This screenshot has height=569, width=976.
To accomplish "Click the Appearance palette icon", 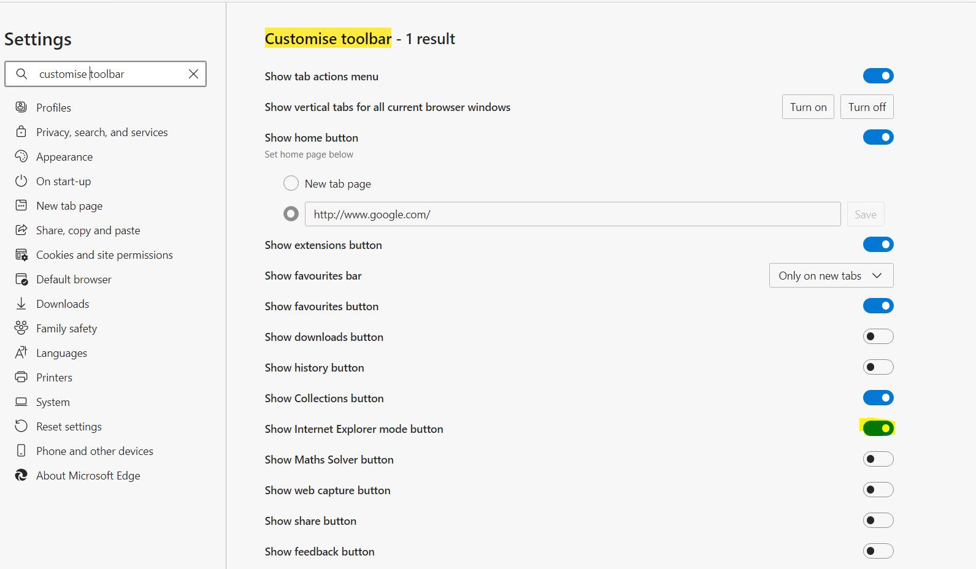I will 21,156.
